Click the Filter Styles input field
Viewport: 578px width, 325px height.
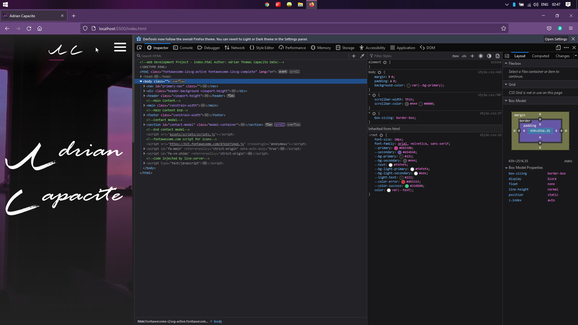[x=409, y=56]
